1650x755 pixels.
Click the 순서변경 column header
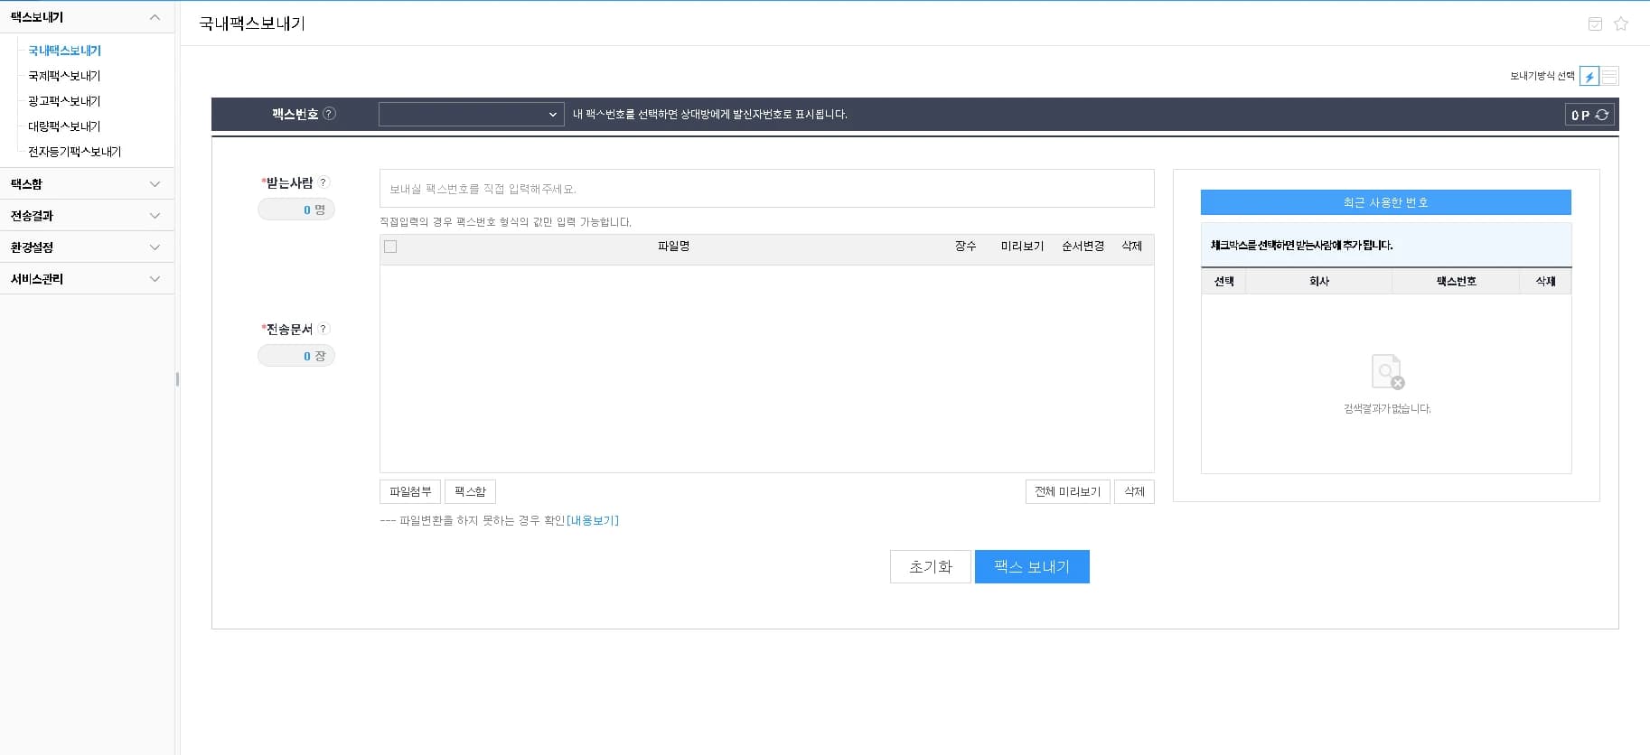click(x=1083, y=246)
